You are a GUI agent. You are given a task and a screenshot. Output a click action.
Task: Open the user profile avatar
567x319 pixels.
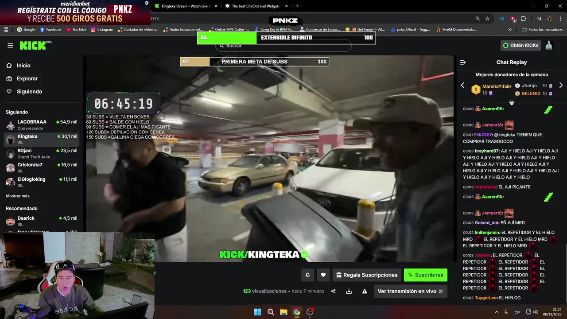(549, 45)
